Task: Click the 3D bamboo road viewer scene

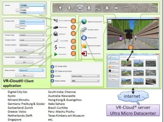Action: 133,34
